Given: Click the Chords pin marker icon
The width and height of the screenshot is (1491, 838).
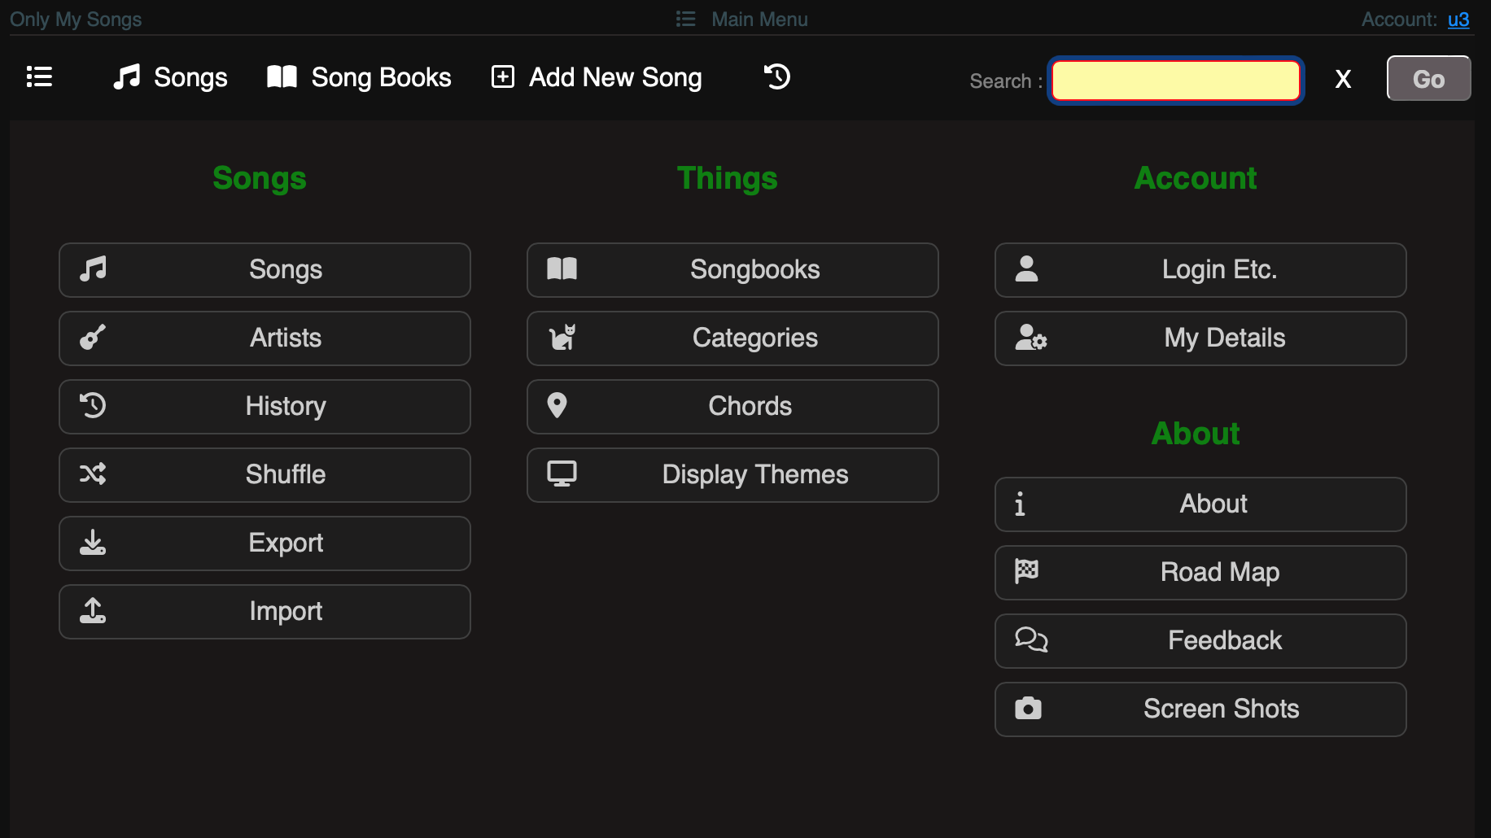Looking at the screenshot, I should coord(557,406).
